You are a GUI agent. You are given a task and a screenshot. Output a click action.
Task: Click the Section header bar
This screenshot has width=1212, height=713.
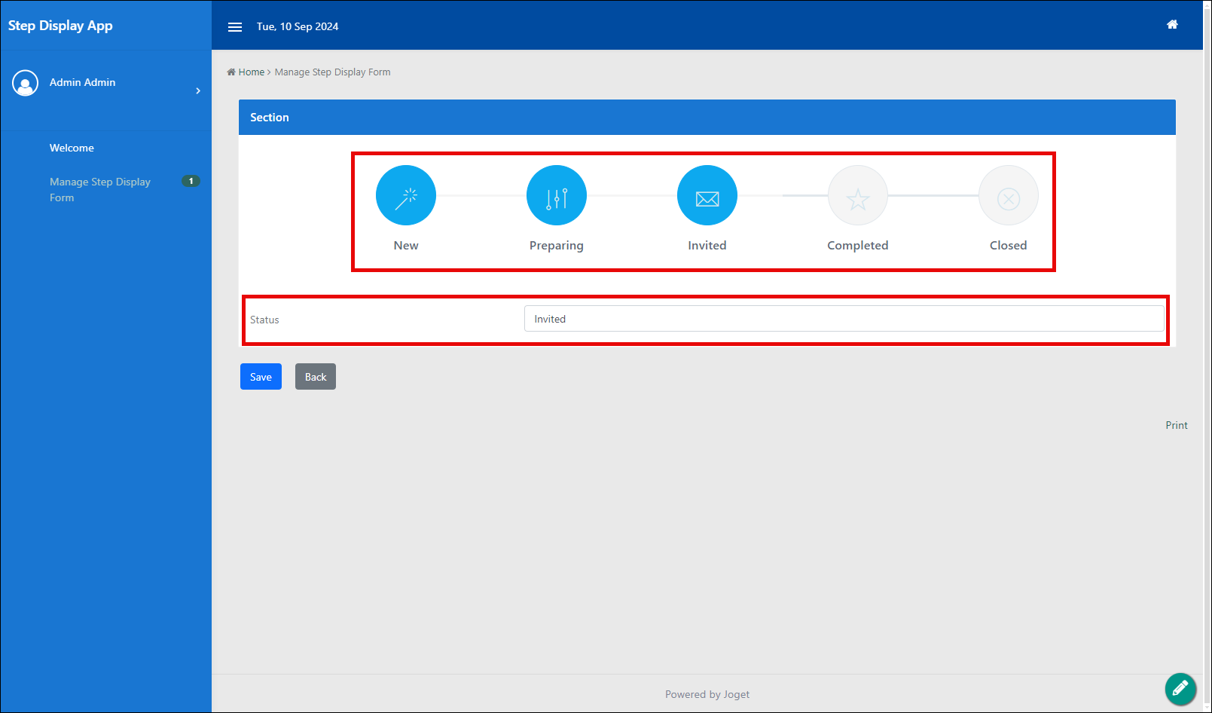(707, 117)
